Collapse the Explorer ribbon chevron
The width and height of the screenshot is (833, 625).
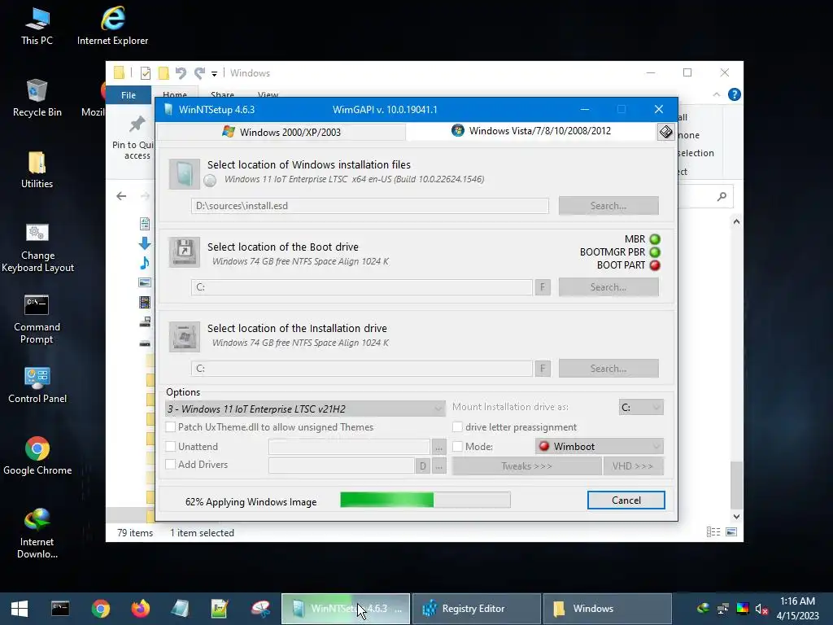pyautogui.click(x=716, y=94)
